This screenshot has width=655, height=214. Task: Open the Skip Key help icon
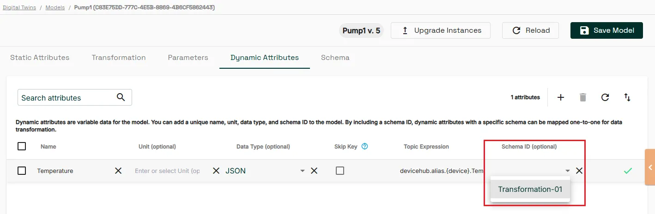coord(364,147)
